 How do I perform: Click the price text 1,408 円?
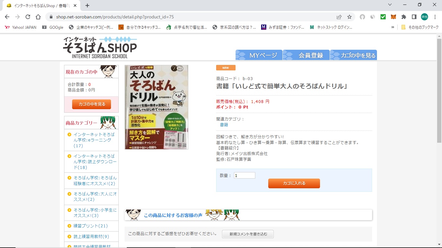(x=260, y=101)
